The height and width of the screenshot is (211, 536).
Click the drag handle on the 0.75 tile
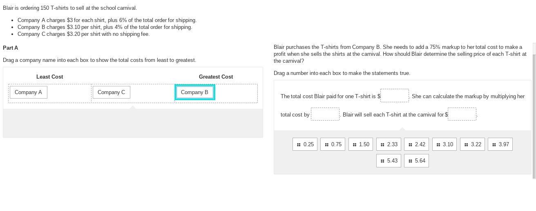[326, 145]
